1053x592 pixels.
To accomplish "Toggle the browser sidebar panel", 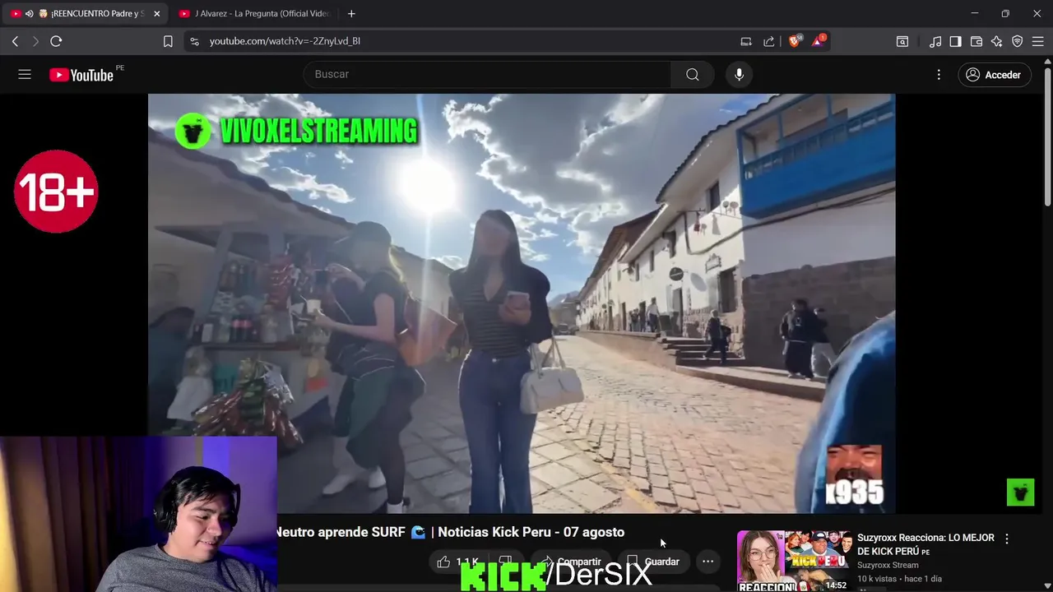I will pos(955,41).
